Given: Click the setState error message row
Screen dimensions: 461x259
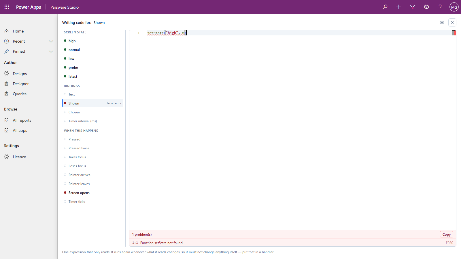Looking at the screenshot, I should (292, 243).
